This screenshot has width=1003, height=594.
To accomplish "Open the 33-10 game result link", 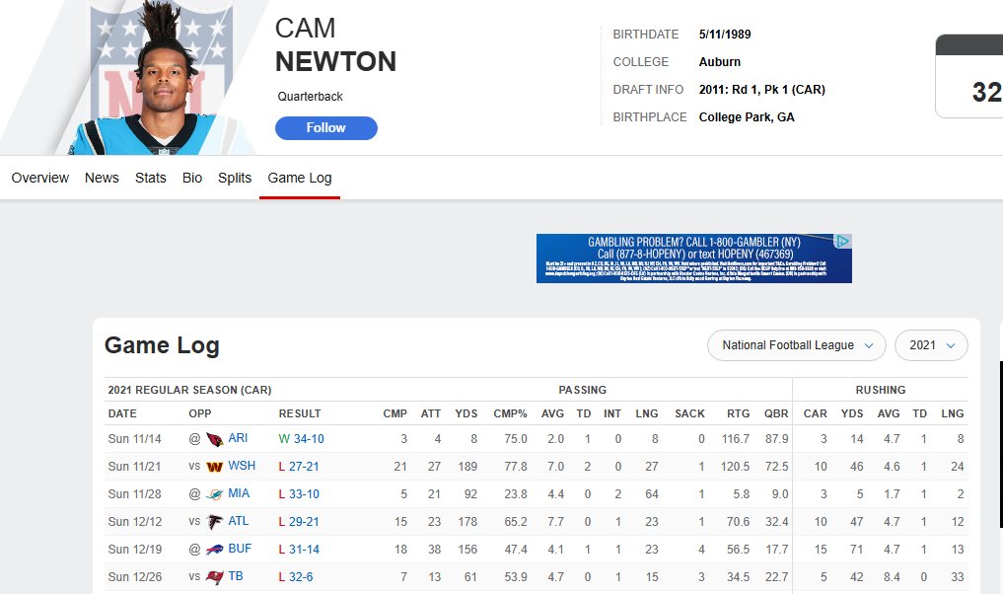I will click(x=304, y=494).
